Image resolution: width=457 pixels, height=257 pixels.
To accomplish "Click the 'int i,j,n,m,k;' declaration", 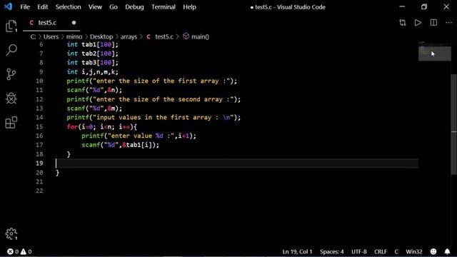I will pyautogui.click(x=92, y=72).
